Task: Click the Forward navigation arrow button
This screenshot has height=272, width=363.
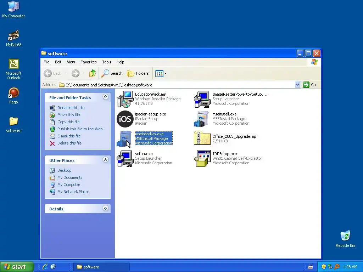Action: tap(76, 73)
